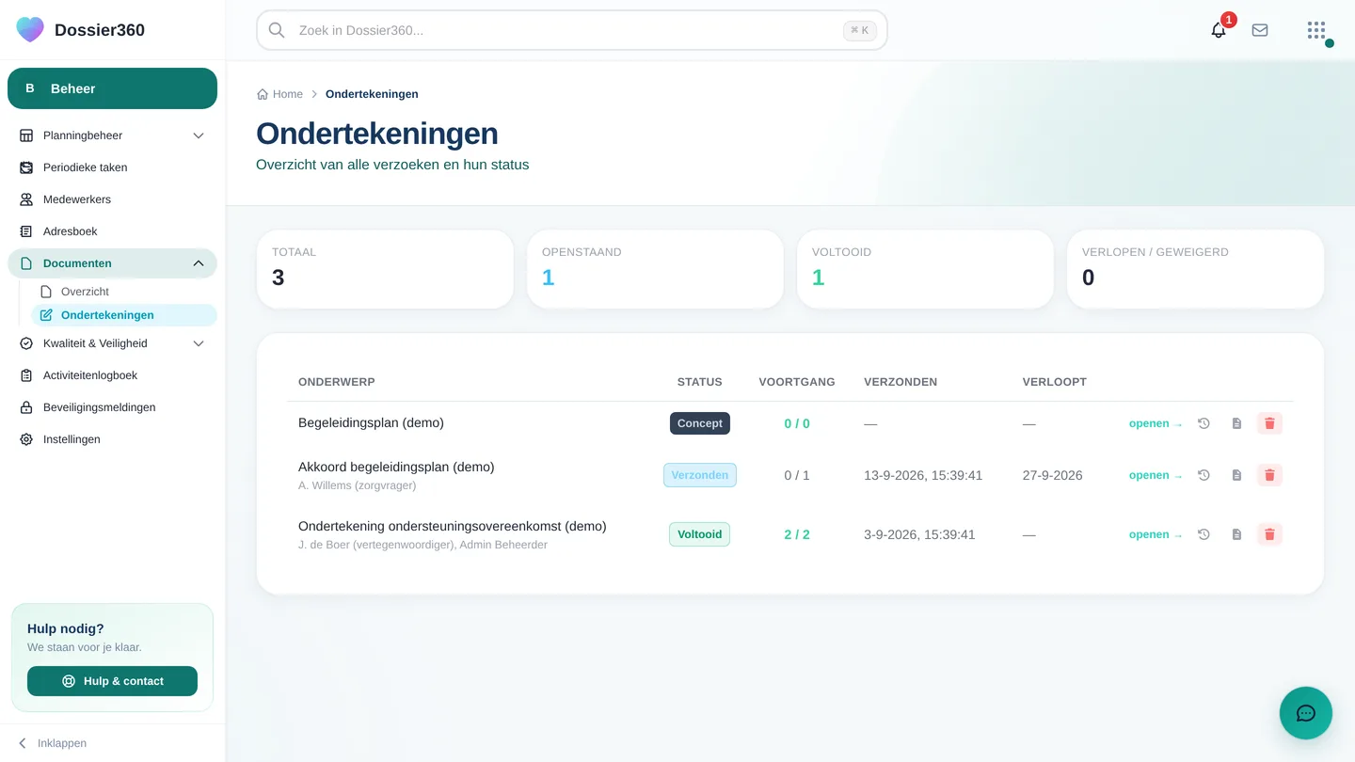Collapse the sidebar with Inklappen
The height and width of the screenshot is (762, 1355).
pos(53,743)
